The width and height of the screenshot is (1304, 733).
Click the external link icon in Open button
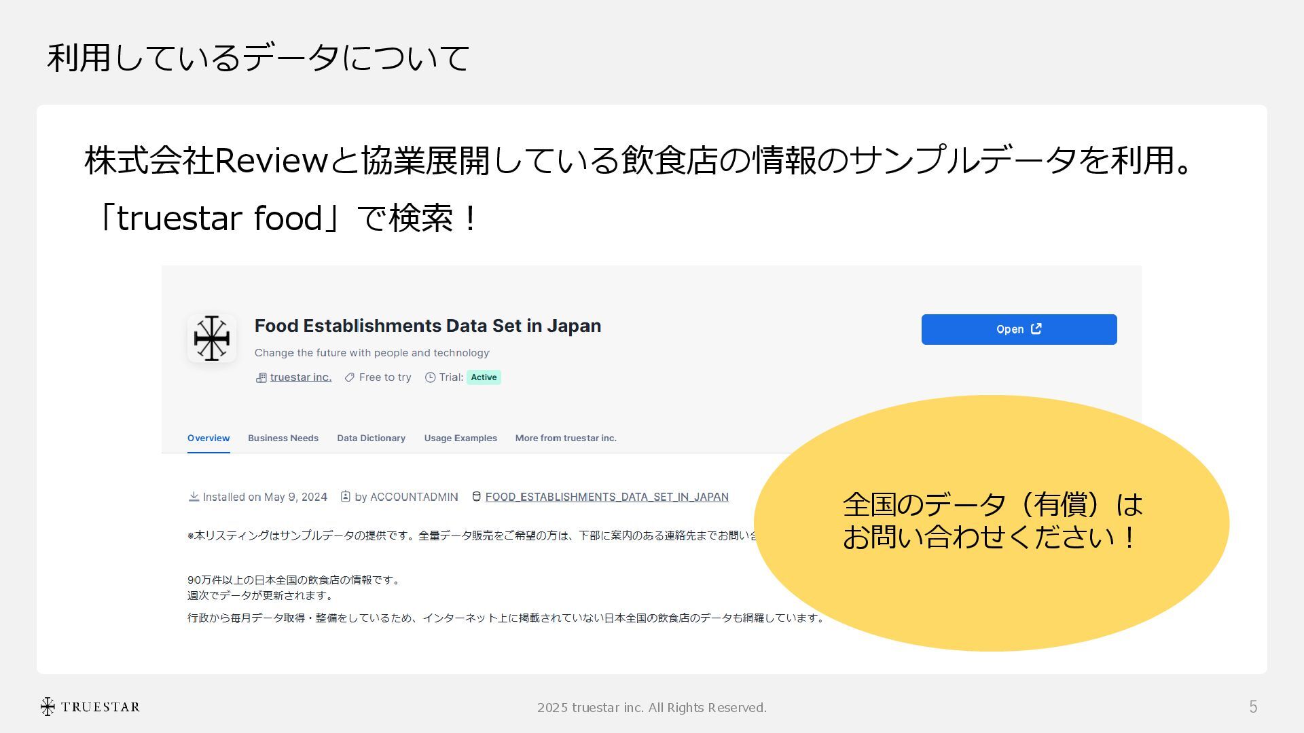pyautogui.click(x=1036, y=328)
